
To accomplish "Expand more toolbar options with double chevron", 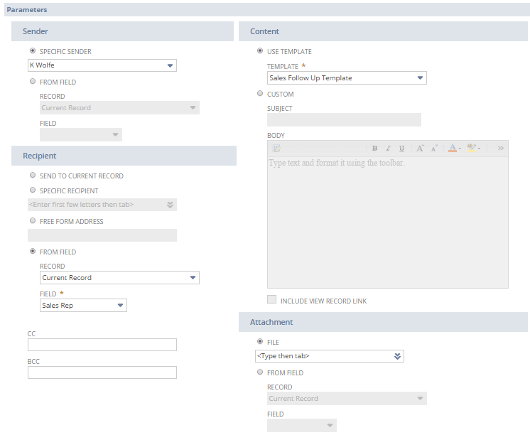I will click(500, 149).
